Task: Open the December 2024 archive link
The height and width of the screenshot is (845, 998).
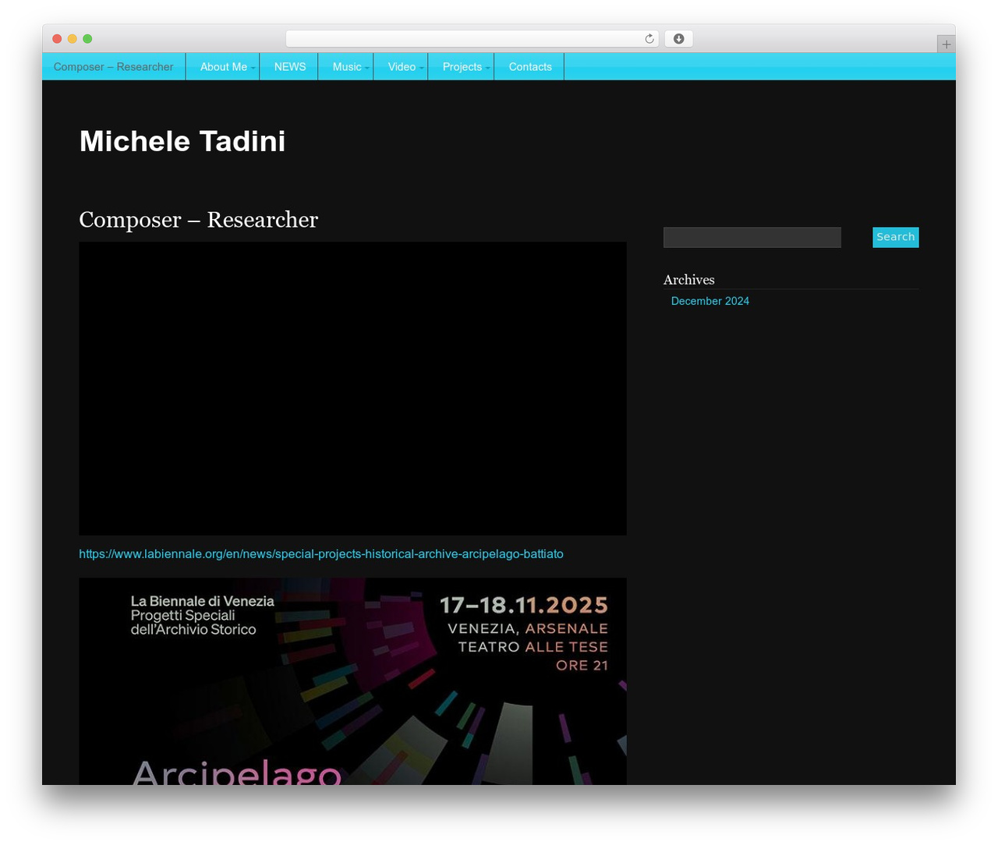Action: pyautogui.click(x=710, y=301)
